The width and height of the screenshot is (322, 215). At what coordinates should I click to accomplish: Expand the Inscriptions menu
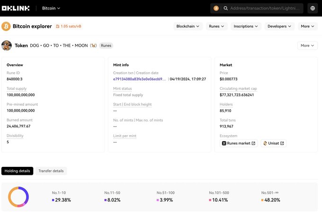pyautogui.click(x=246, y=26)
